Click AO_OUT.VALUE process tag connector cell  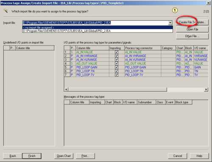coord(142,63)
